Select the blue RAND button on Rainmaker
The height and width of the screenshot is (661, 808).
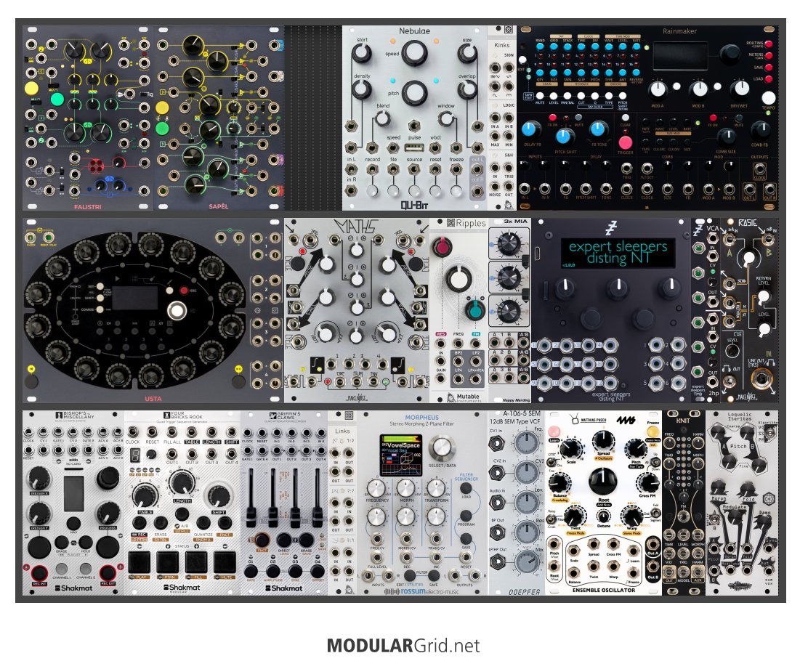tap(540, 47)
